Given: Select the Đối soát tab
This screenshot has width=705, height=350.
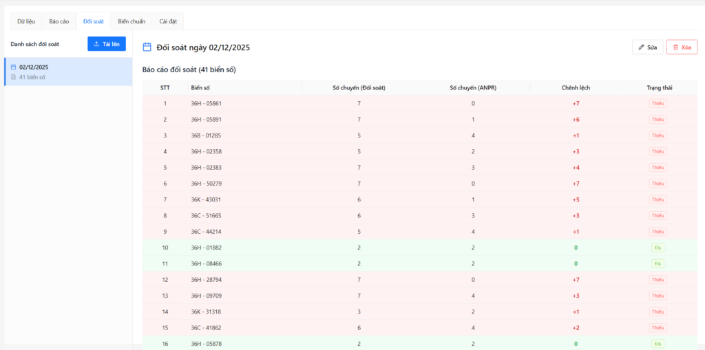Looking at the screenshot, I should [x=93, y=21].
